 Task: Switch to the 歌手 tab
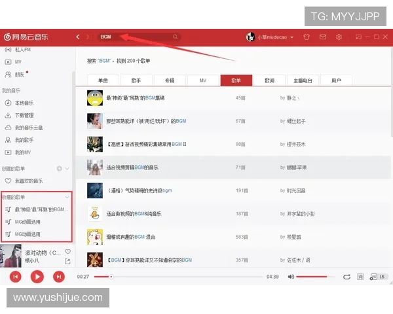click(136, 80)
